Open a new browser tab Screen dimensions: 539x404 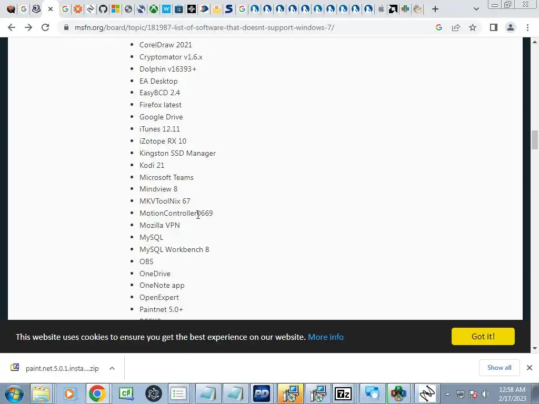435,9
